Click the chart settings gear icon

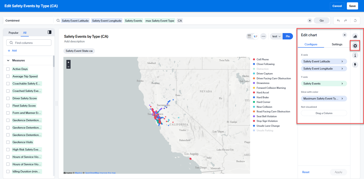click(x=355, y=46)
